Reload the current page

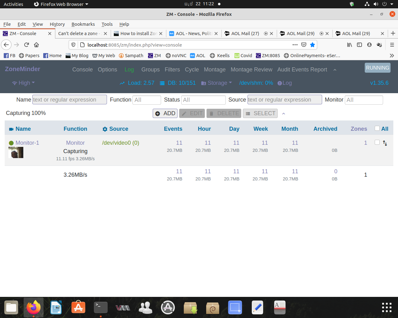click(26, 45)
